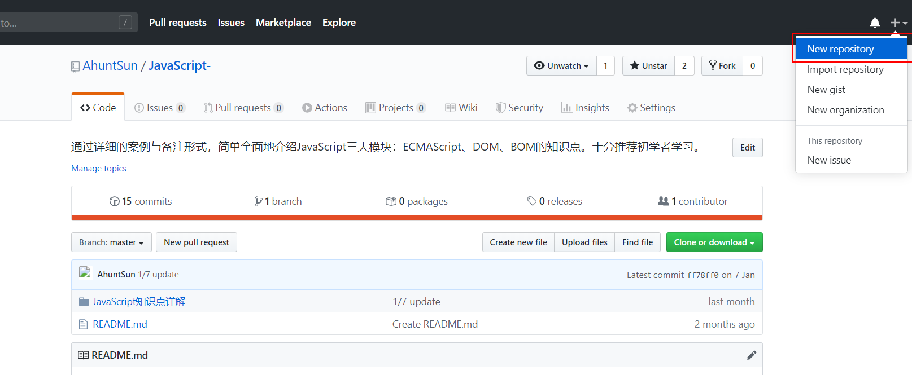Choose New organization menu entry
The height and width of the screenshot is (375, 912).
[851, 110]
